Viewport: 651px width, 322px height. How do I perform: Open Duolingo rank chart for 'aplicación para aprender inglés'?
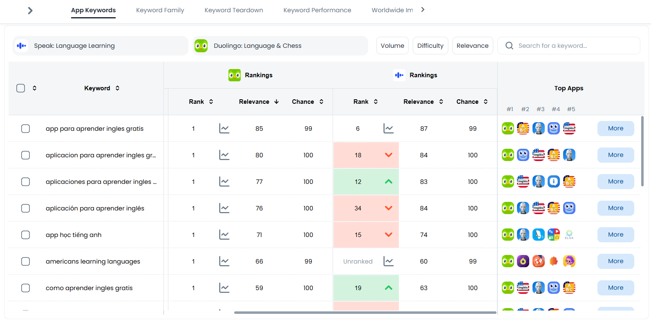pyautogui.click(x=224, y=208)
